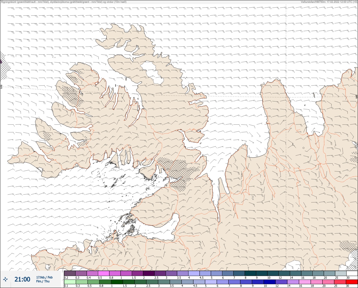Select the light gray 25–30 swatch, upper legend
Viewport: 358px width, 288px height.
click(x=340, y=273)
